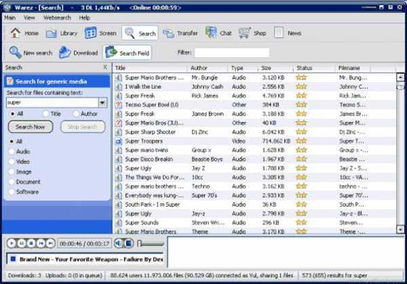Click inside the Filter input field
The width and height of the screenshot is (407, 284).
click(232, 53)
